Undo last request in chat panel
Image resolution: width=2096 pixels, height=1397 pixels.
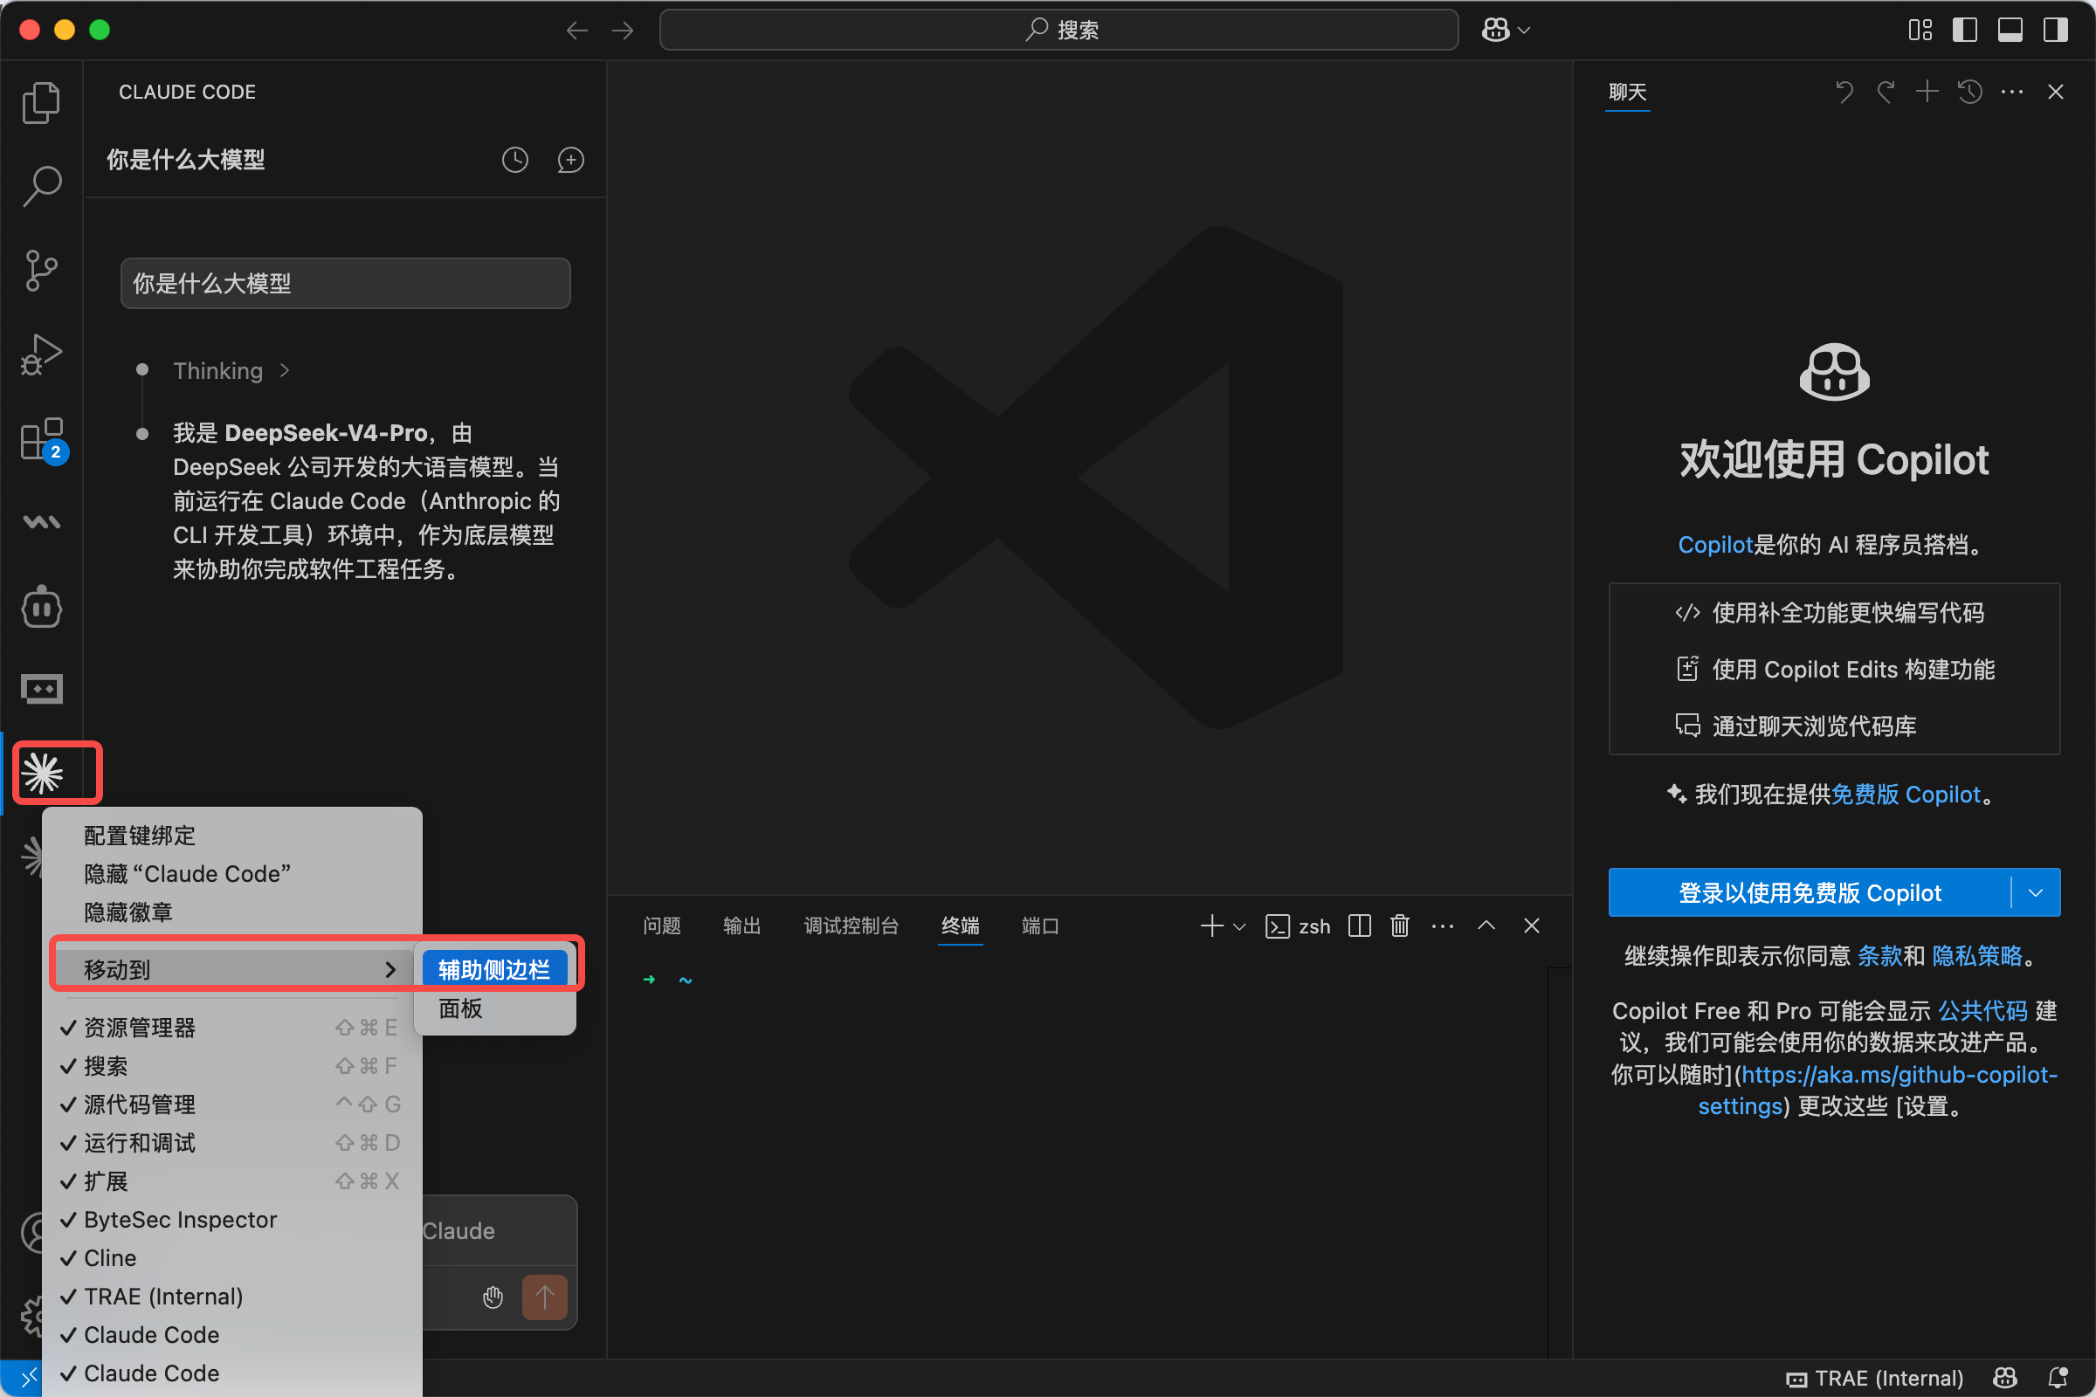pos(1844,92)
